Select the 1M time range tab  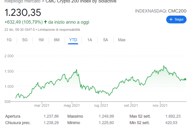41,40
